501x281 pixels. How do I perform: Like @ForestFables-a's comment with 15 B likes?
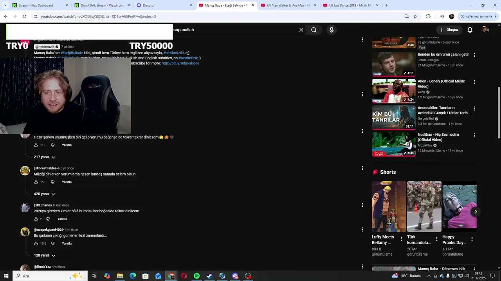[x=36, y=182]
